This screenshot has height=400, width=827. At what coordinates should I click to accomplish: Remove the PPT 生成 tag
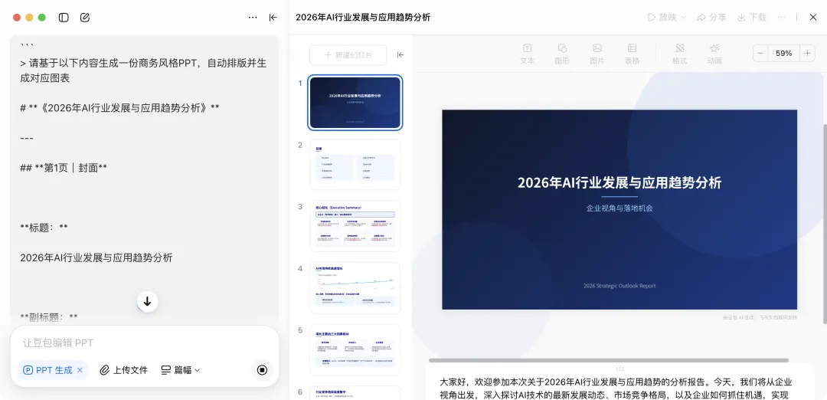click(x=80, y=370)
